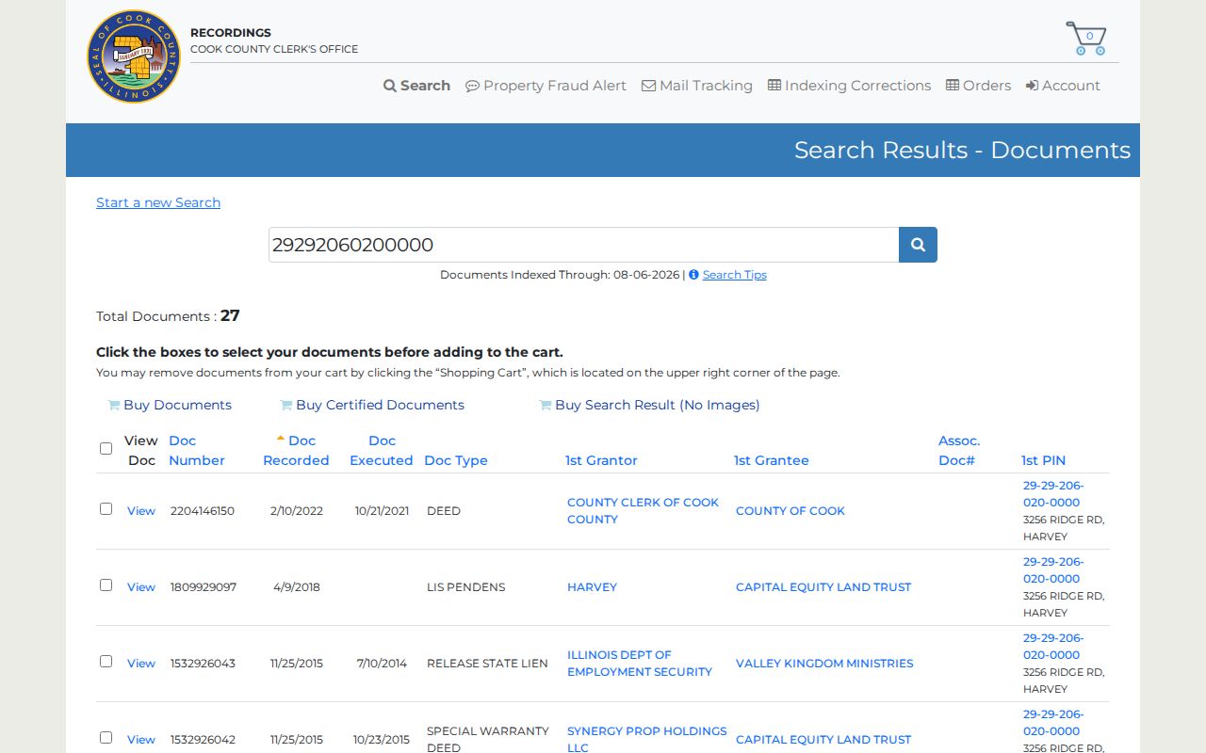Sort by Doc Executed column
Image resolution: width=1206 pixels, height=753 pixels.
coord(382,451)
